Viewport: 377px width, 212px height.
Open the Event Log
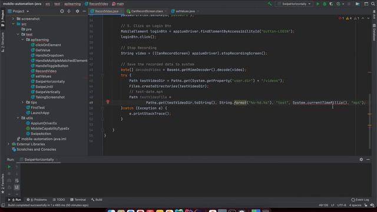pyautogui.click(x=360, y=200)
